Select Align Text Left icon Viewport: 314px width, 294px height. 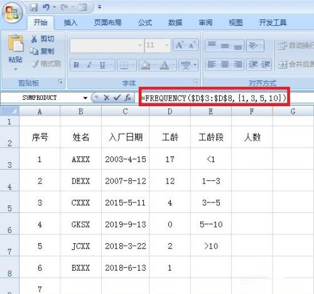pos(212,64)
